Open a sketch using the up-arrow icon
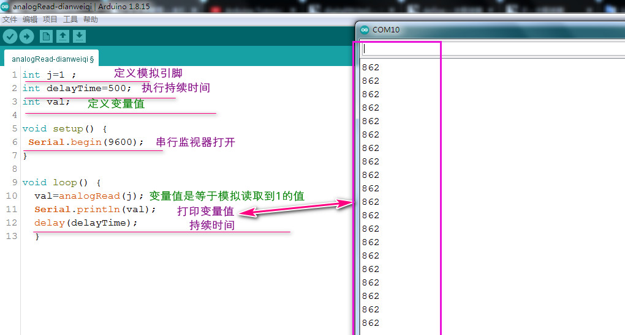 [x=63, y=37]
